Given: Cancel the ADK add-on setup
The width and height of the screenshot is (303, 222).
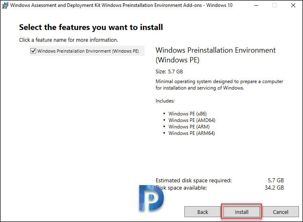Looking at the screenshot, I should click(280, 212).
